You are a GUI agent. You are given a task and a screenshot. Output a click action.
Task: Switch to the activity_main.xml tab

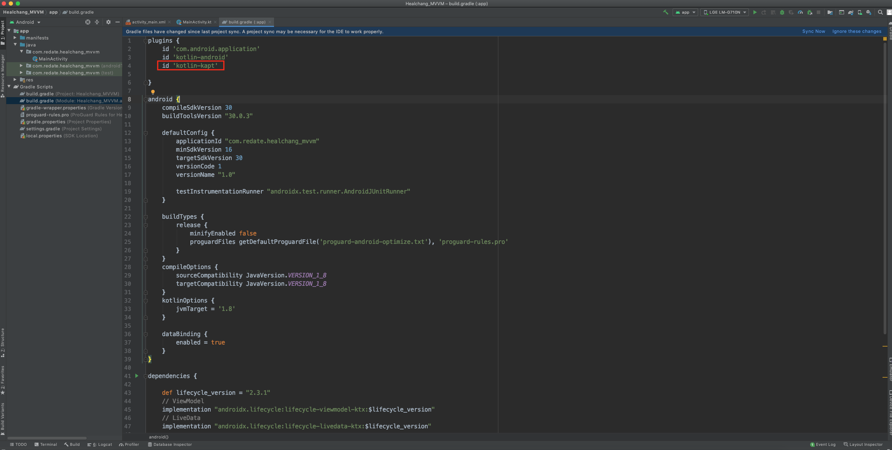pyautogui.click(x=148, y=22)
